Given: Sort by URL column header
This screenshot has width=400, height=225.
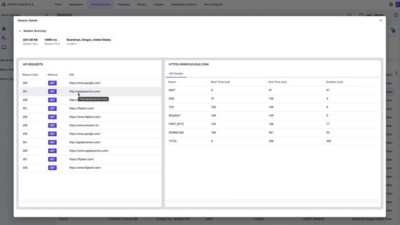Looking at the screenshot, I should [71, 75].
